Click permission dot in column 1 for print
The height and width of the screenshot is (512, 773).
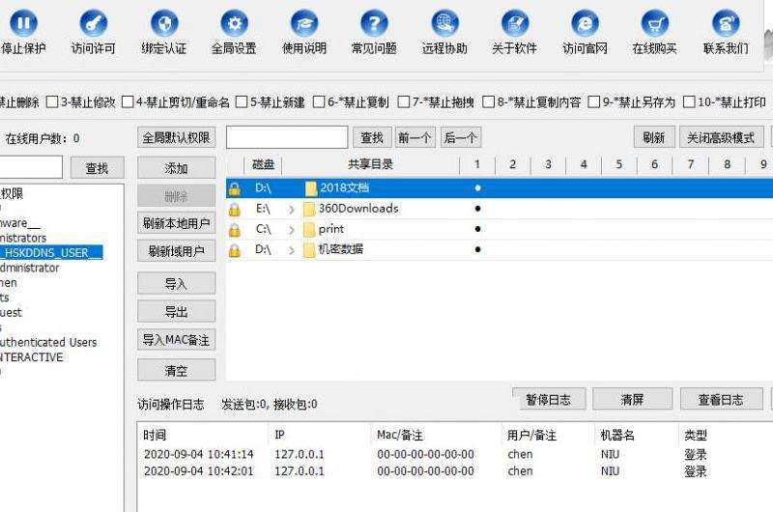point(477,229)
